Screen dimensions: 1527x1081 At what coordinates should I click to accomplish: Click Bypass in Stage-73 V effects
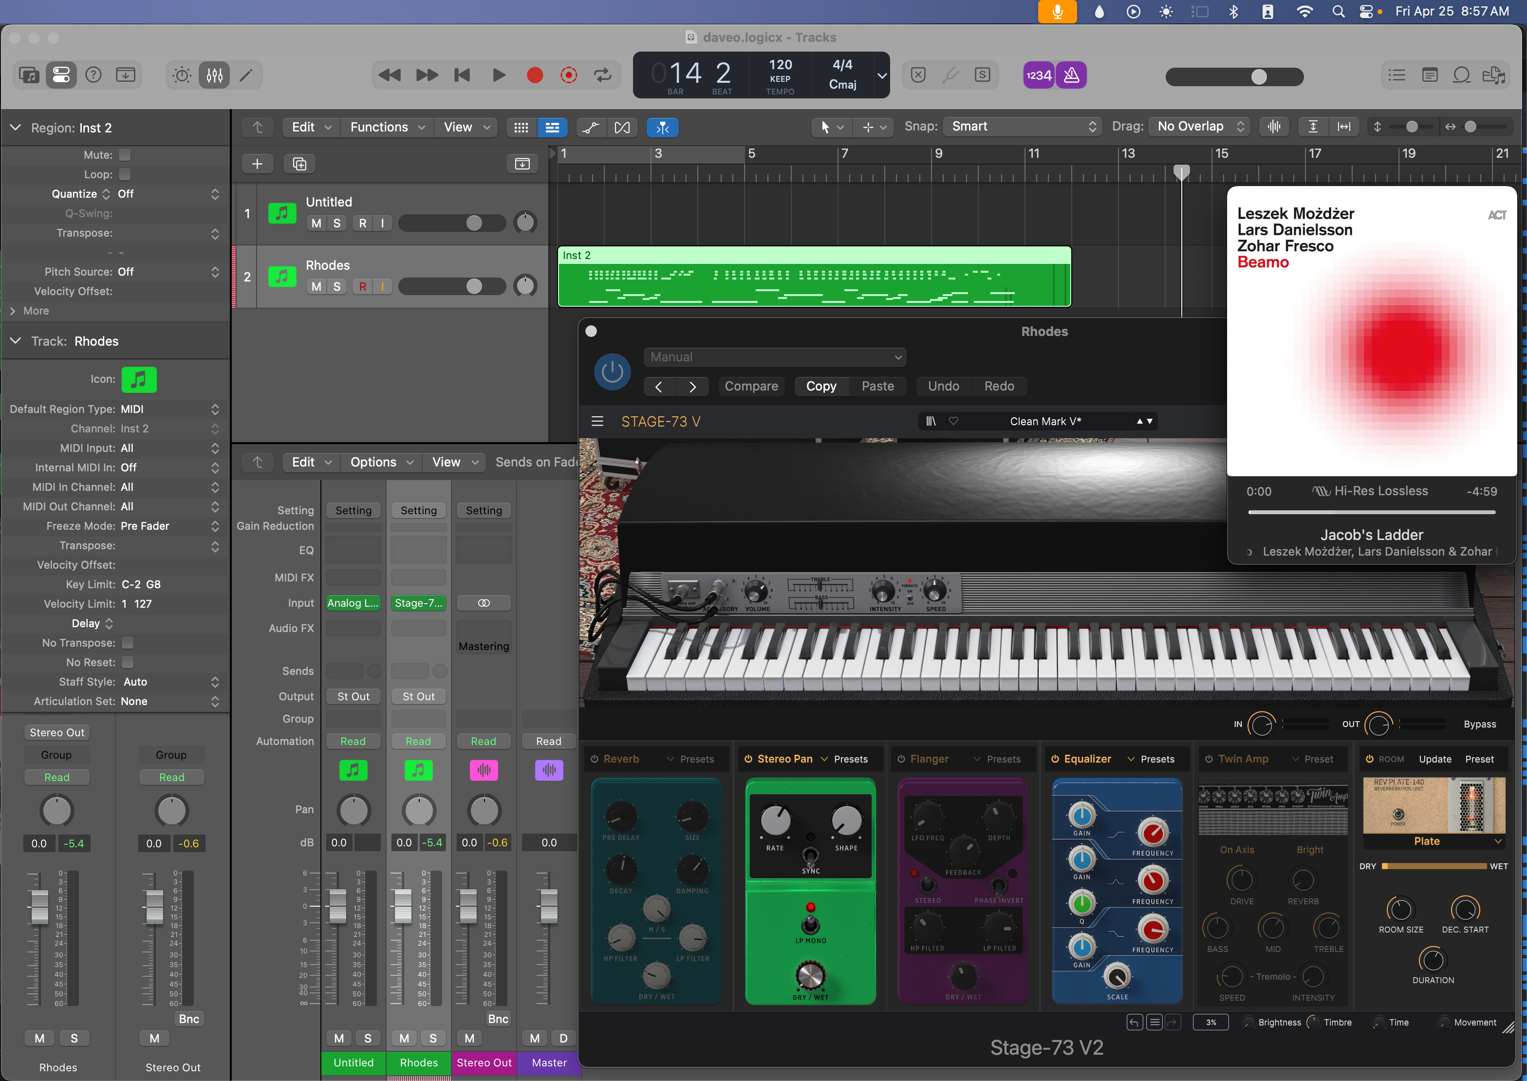(x=1479, y=724)
